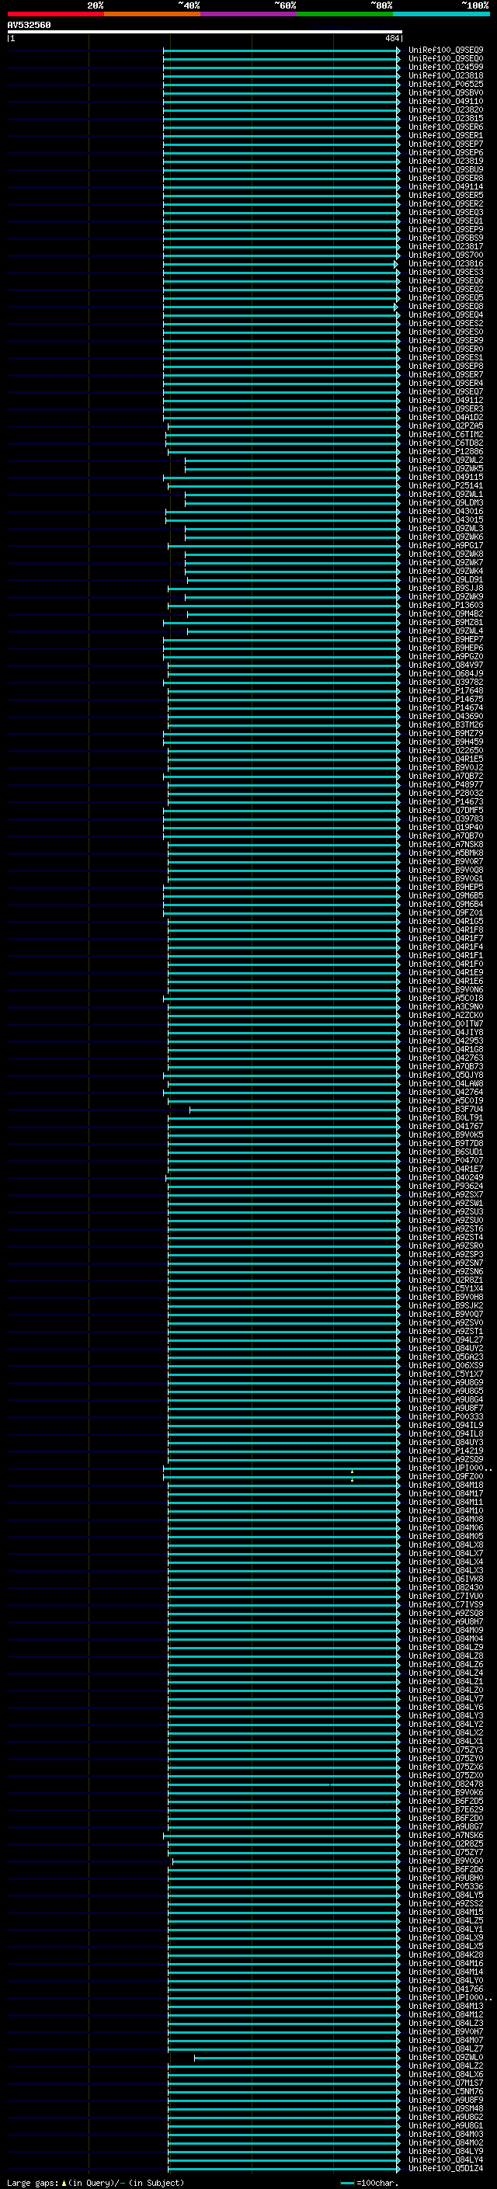Image resolution: width=497 pixels, height=2189 pixels.
Task: Click the yellow gap marker in the Q9FZ00 row
Action: point(353,1479)
